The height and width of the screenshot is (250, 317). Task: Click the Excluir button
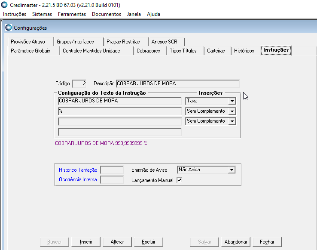149,242
